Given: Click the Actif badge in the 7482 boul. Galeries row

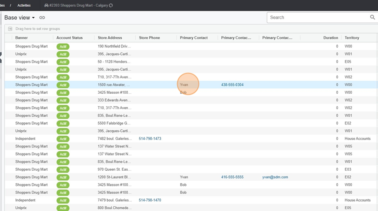Looking at the screenshot, I should (63, 139).
